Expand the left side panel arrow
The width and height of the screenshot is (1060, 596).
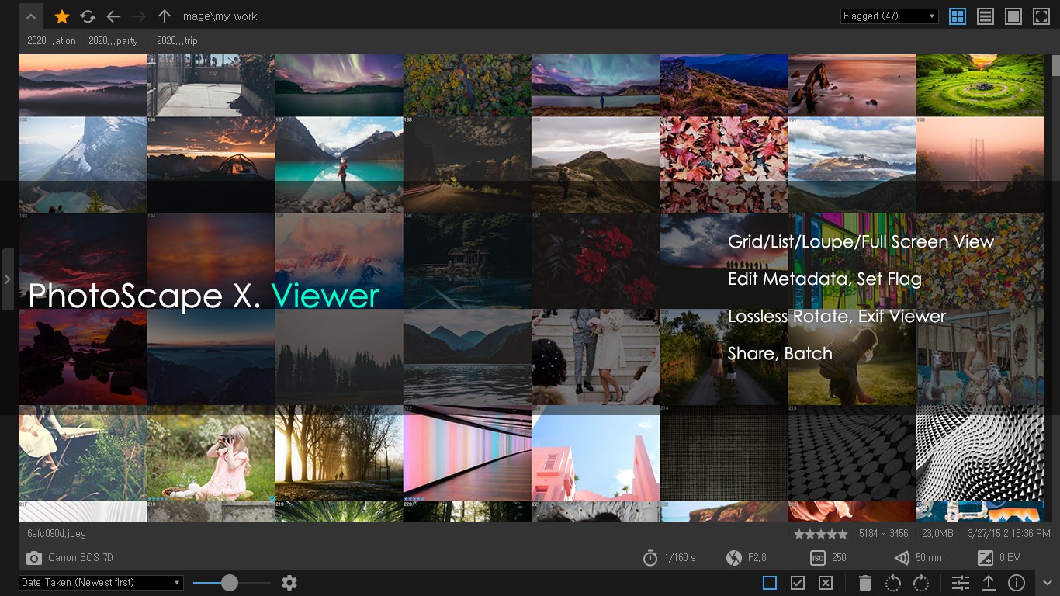(x=7, y=279)
